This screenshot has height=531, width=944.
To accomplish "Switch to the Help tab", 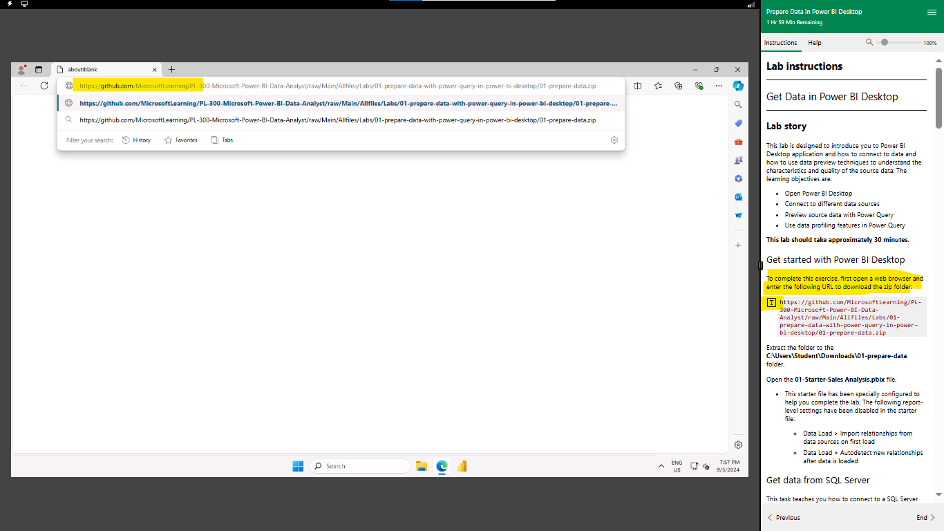I will [x=815, y=43].
